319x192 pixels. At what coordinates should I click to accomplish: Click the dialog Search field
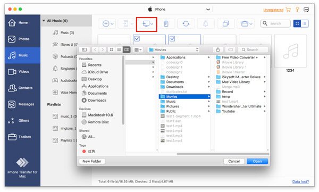pyautogui.click(x=253, y=49)
